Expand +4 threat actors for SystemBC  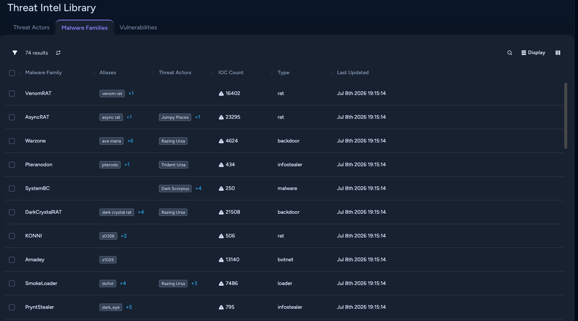199,188
